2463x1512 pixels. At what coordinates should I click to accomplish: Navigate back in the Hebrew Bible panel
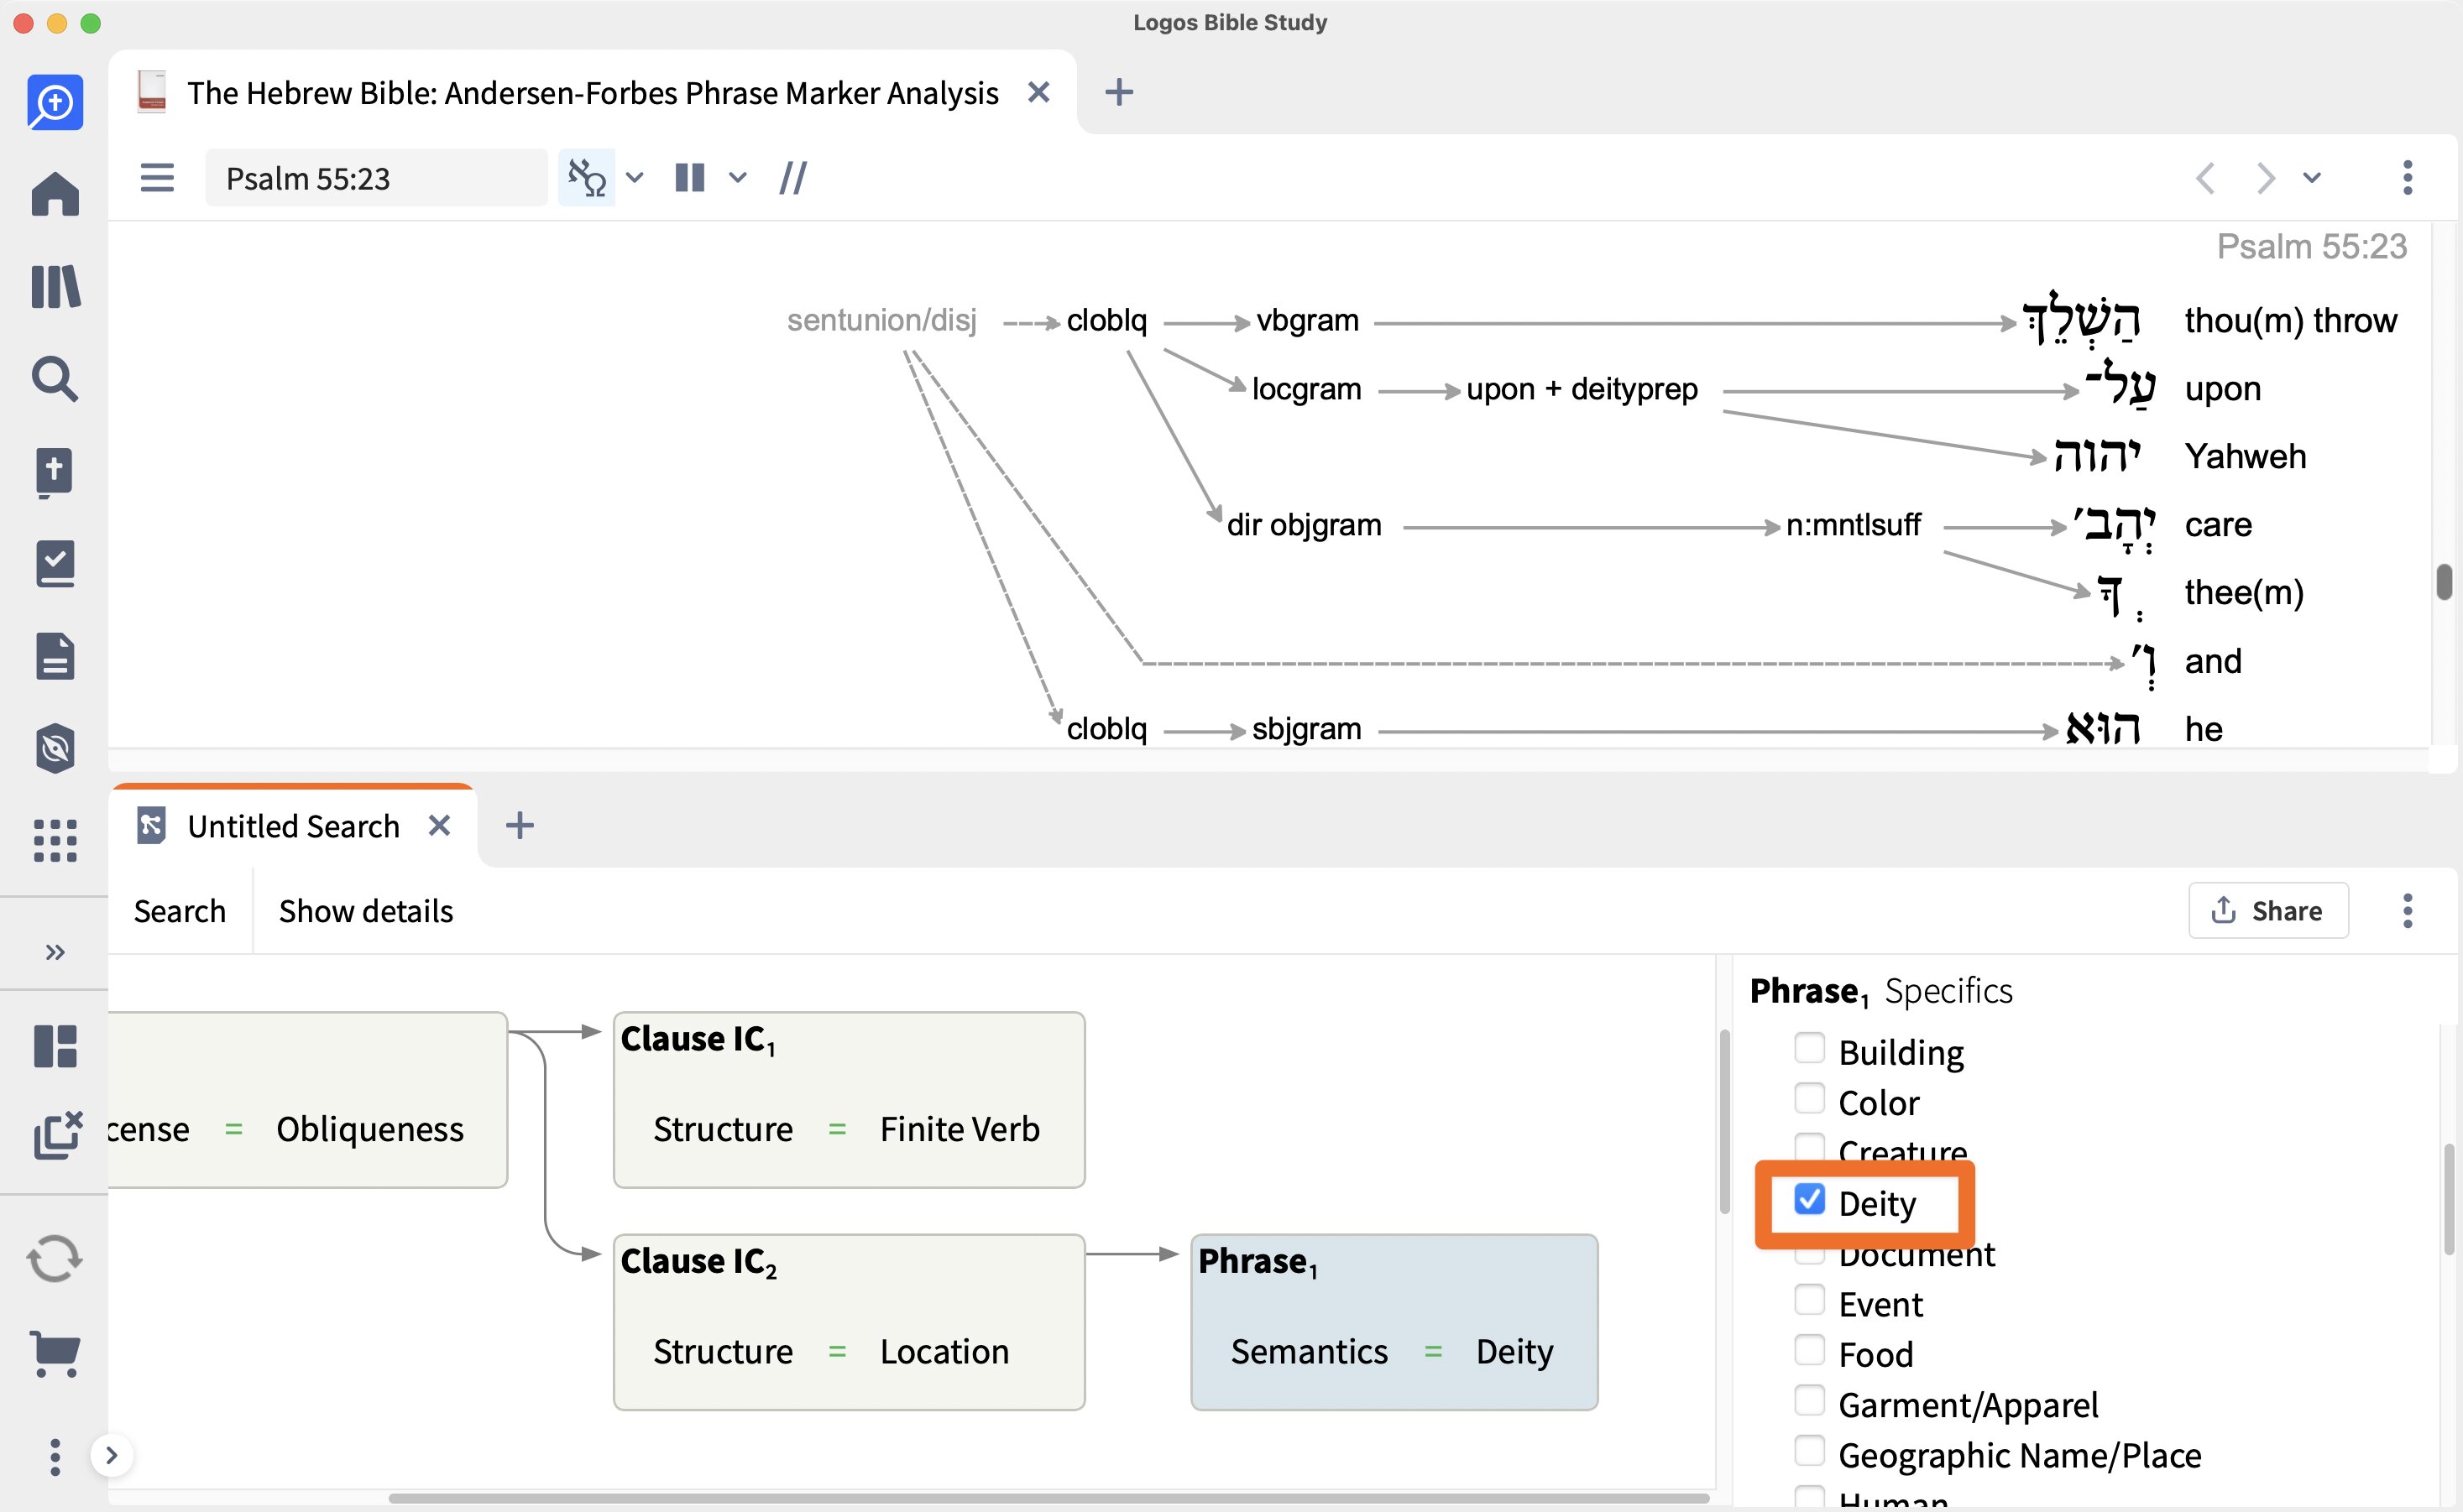[2205, 178]
